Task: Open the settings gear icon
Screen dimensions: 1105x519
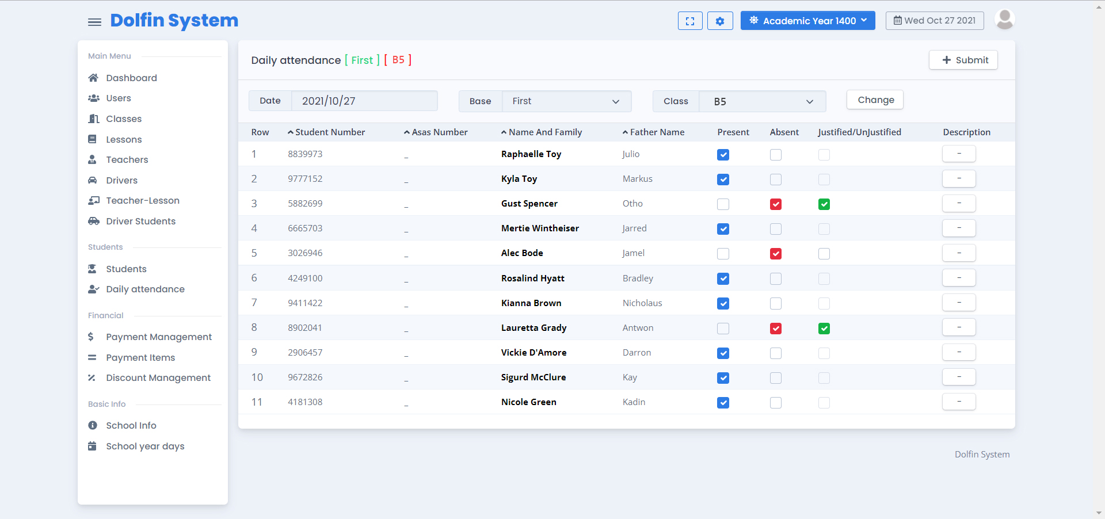Action: [x=720, y=21]
